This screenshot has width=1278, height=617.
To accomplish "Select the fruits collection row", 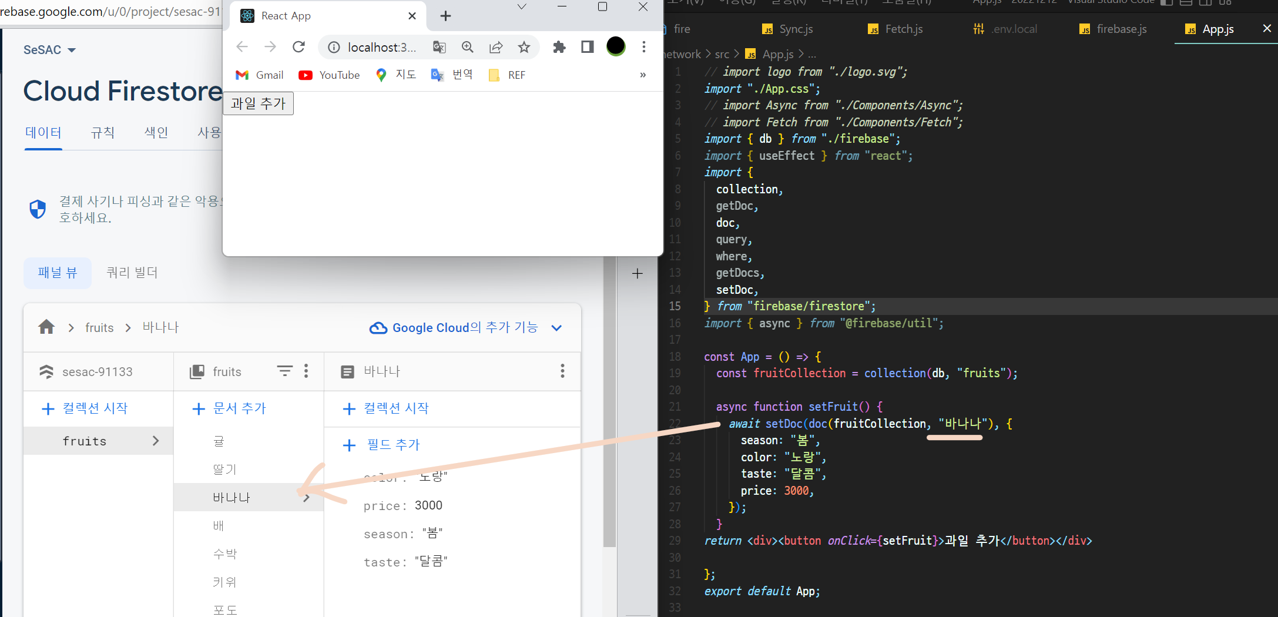I will 99,441.
